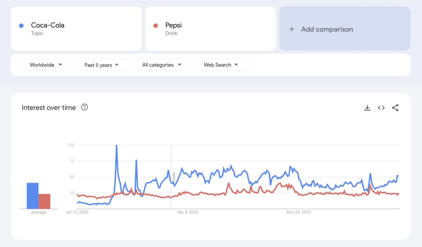
Task: Open the Web Search type dropdown
Action: [220, 65]
